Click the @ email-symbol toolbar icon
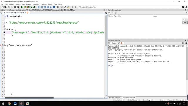Image resolution: width=188 pixels, height=106 pixels. click(x=18, y=7)
